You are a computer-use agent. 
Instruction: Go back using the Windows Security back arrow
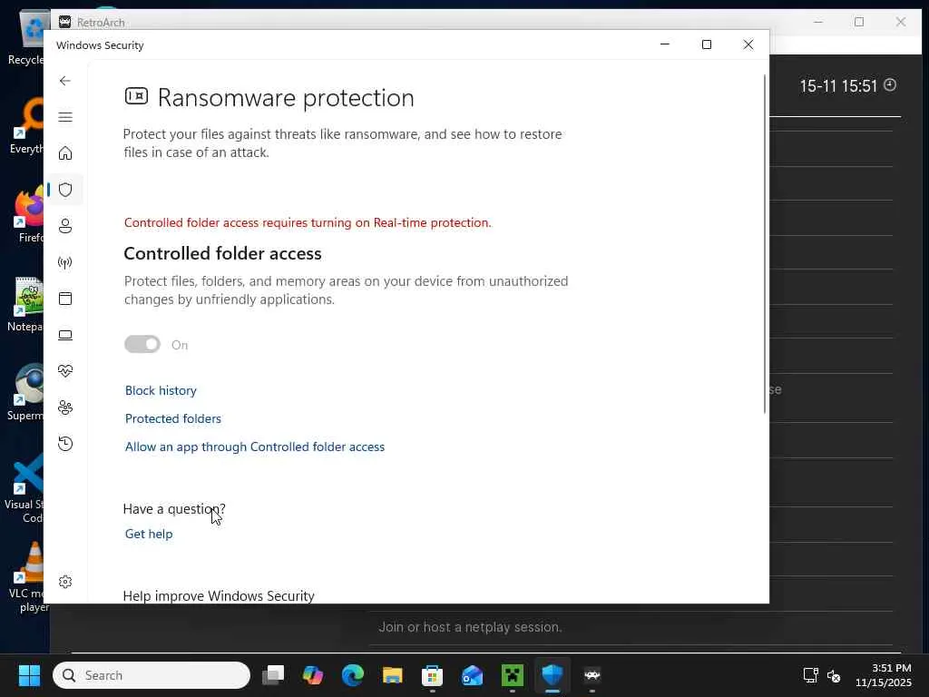click(65, 81)
